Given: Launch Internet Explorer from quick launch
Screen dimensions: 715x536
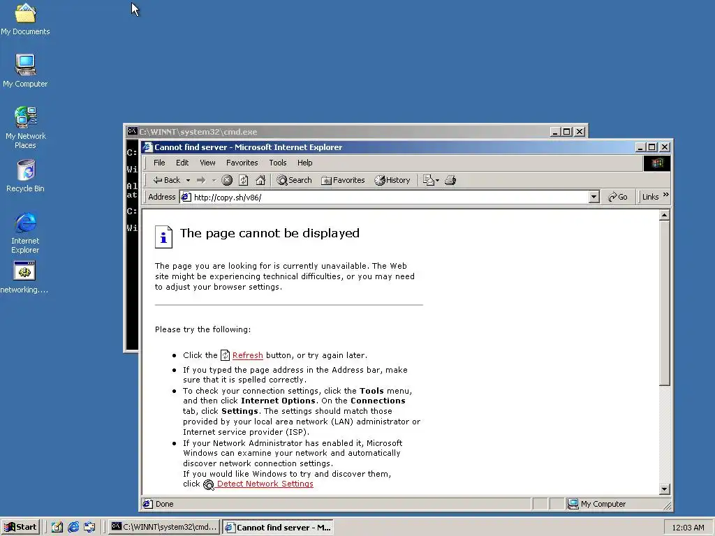Looking at the screenshot, I should (x=73, y=528).
